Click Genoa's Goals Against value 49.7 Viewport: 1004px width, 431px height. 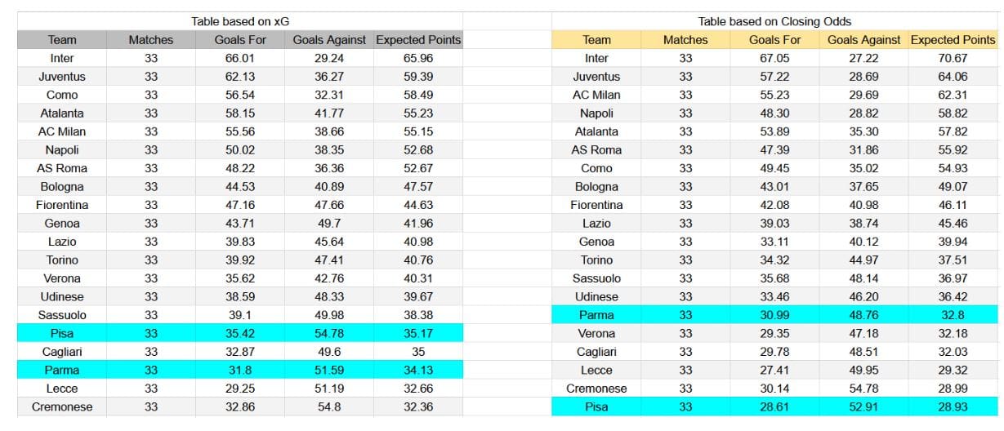(328, 223)
